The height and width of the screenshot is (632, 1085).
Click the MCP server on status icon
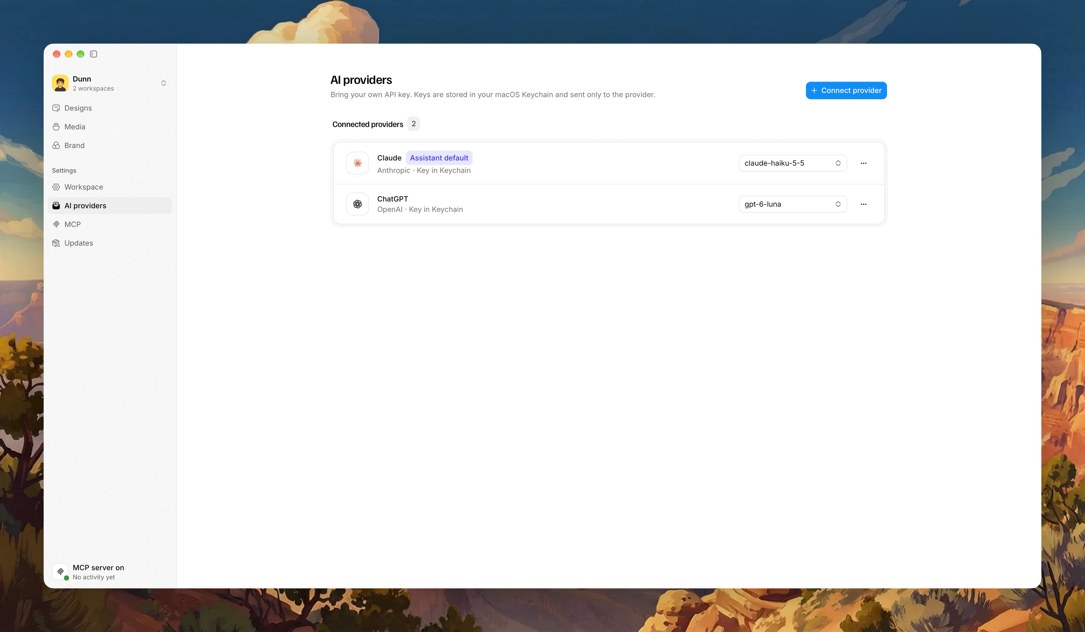coord(60,572)
